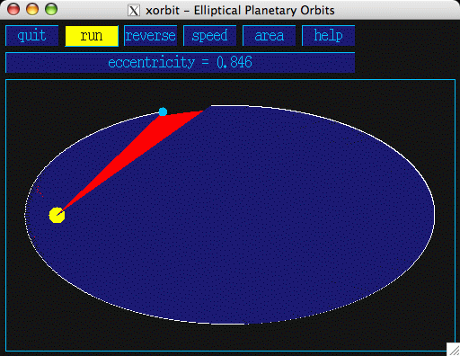
Task: Click the eccentricity value readout bar
Action: 180,62
